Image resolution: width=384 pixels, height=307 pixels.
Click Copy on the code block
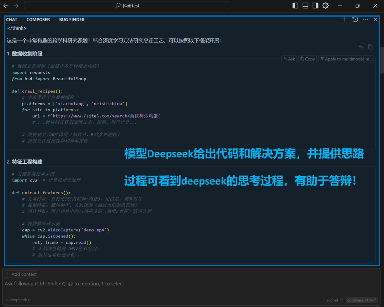coord(308,59)
